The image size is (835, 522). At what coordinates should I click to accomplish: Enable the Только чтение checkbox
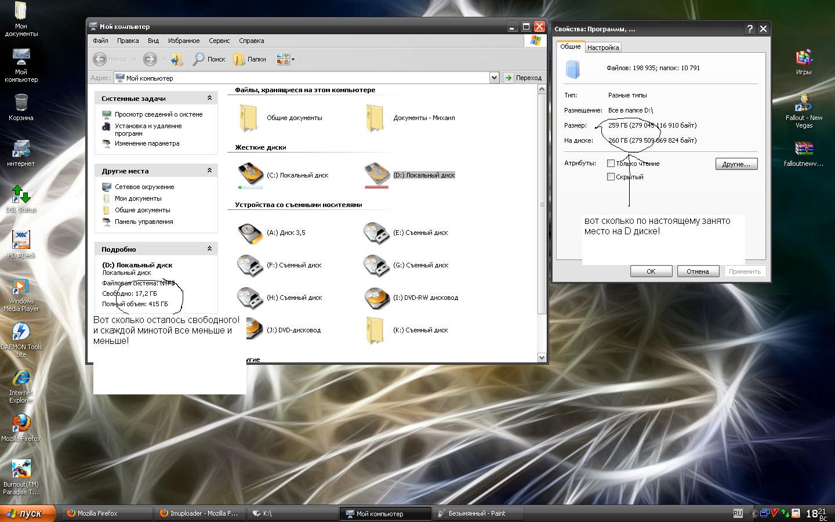(611, 164)
